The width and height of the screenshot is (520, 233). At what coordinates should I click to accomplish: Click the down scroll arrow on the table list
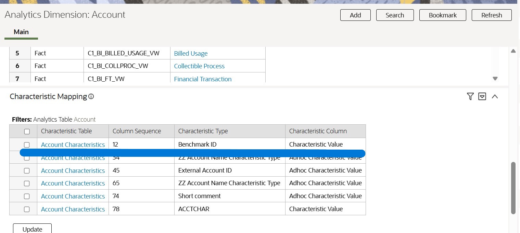point(495,79)
